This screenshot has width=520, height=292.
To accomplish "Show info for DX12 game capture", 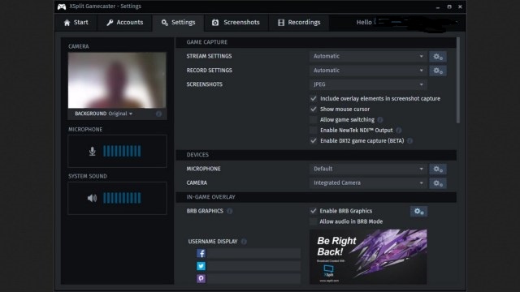I will [409, 141].
